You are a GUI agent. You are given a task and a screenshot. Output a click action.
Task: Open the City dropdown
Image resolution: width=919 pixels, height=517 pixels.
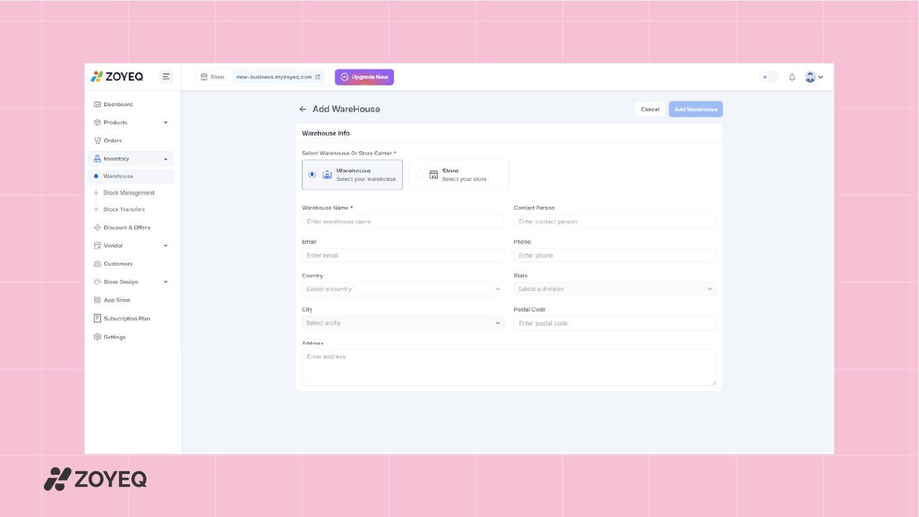tap(403, 323)
